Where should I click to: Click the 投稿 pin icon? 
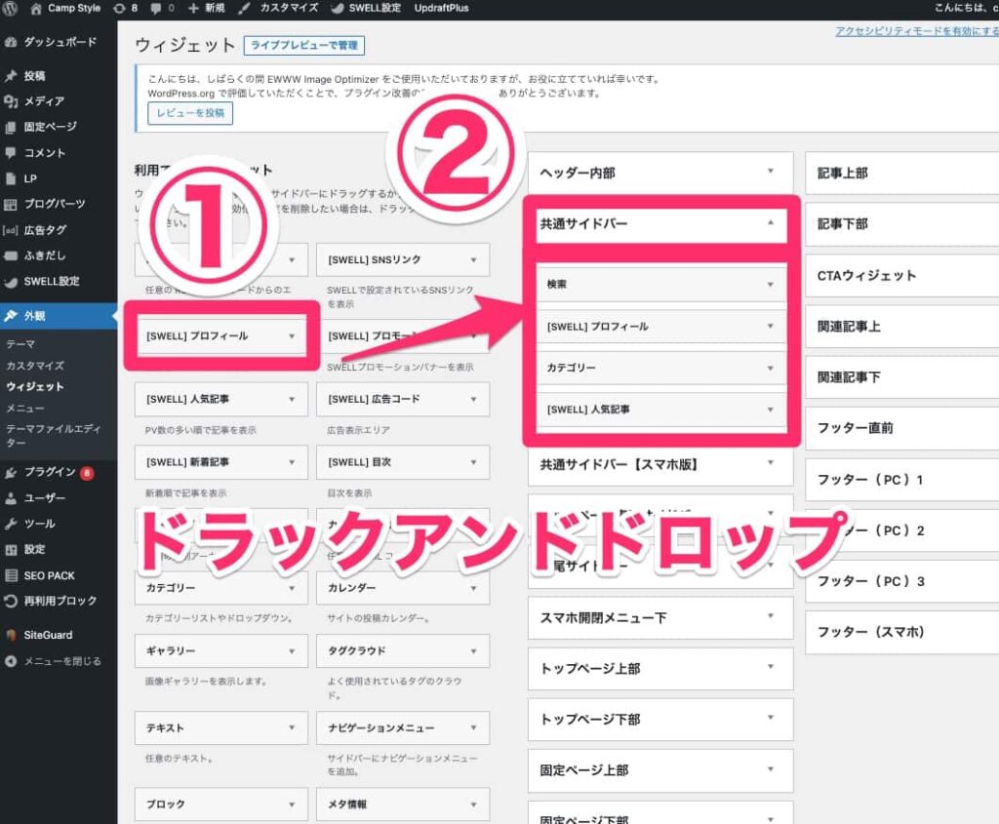coord(11,76)
